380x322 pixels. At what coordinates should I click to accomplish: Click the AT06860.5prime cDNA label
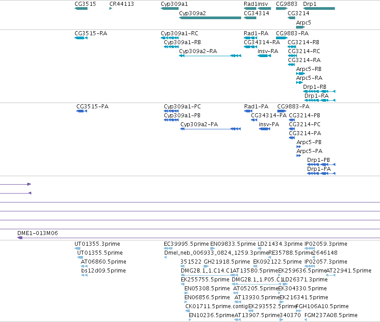pyautogui.click(x=104, y=262)
